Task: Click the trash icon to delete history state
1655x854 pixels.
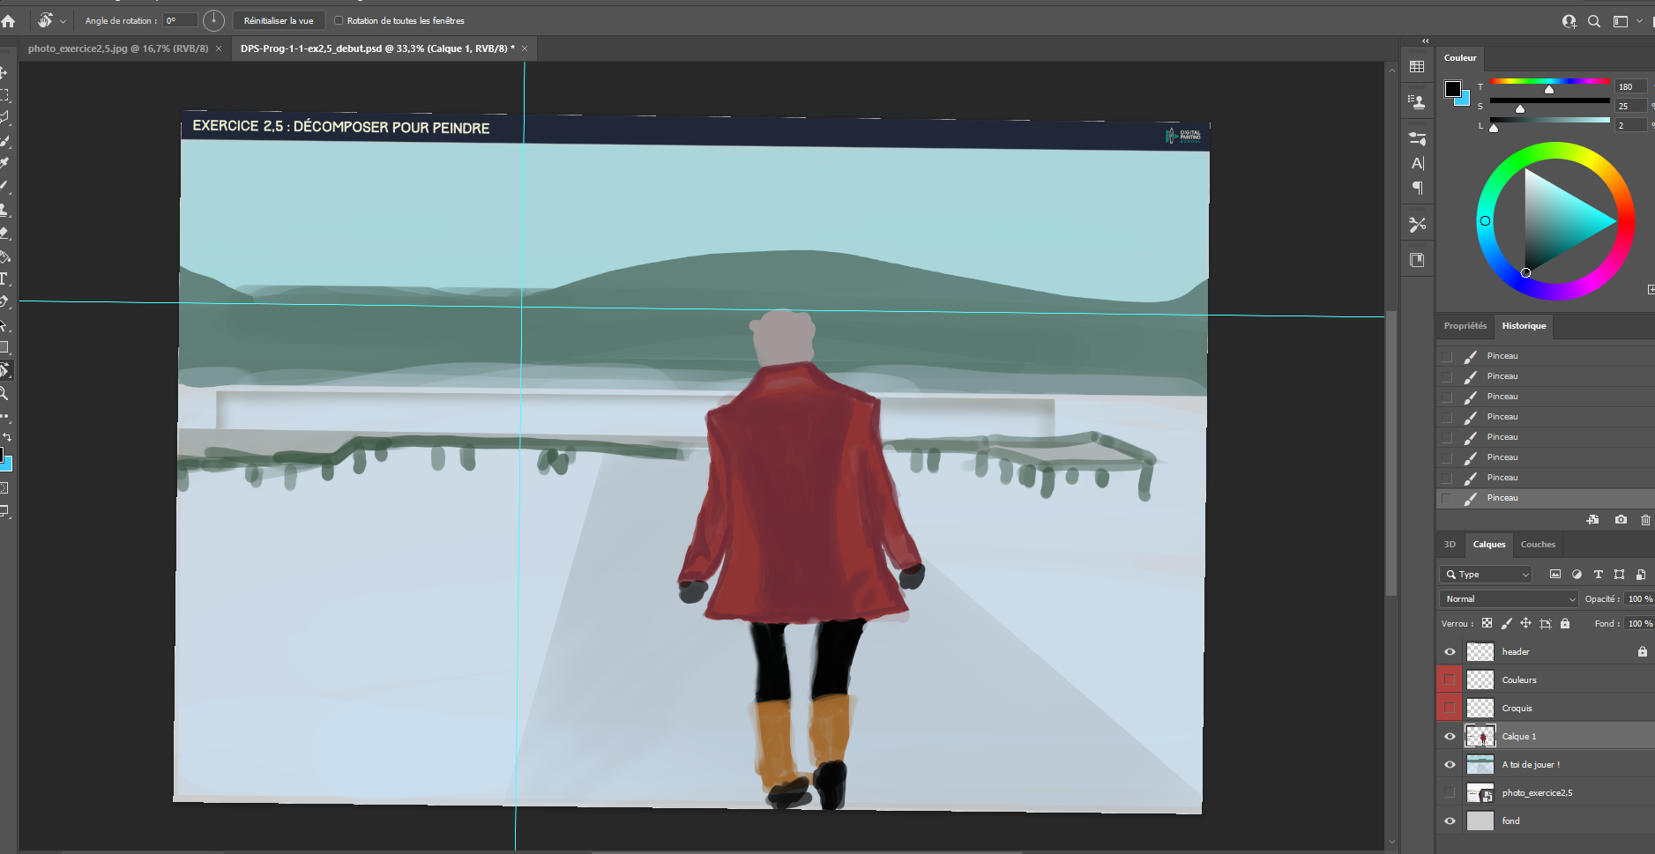Action: pyautogui.click(x=1644, y=519)
